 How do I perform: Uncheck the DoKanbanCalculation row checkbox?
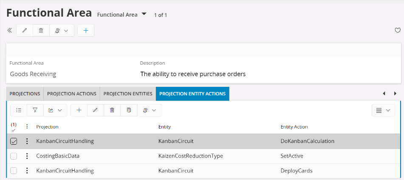coord(14,141)
